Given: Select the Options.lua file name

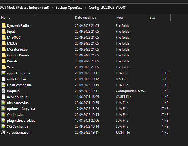Looking at the screenshot, I should (16, 115).
